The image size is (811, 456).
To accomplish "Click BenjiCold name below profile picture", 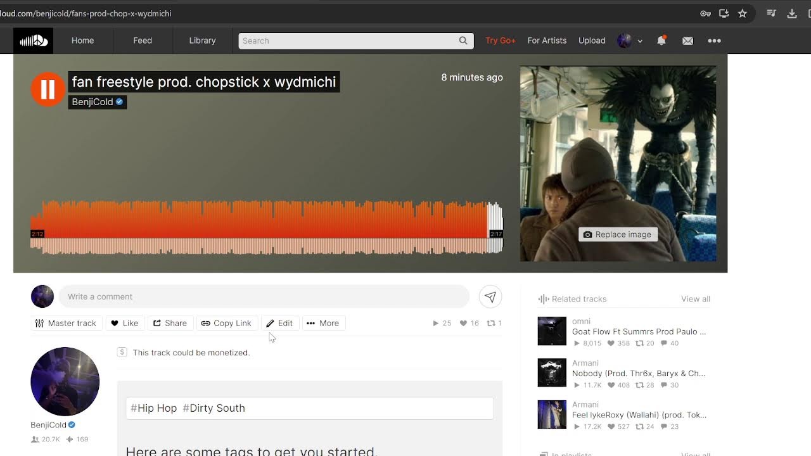I will [48, 425].
